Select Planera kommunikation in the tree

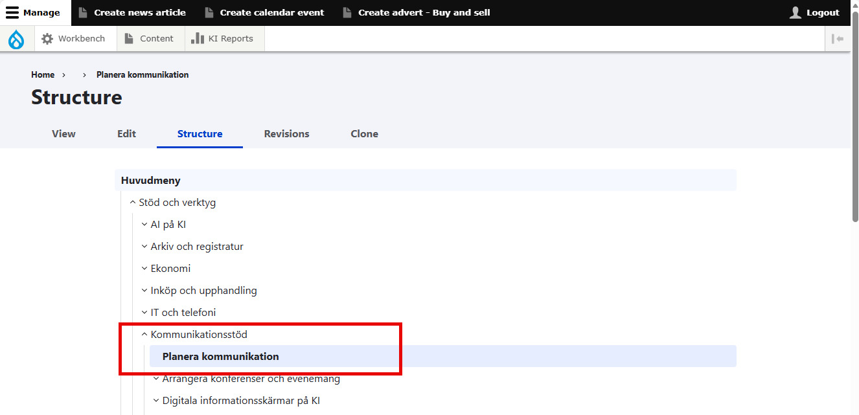tap(220, 357)
